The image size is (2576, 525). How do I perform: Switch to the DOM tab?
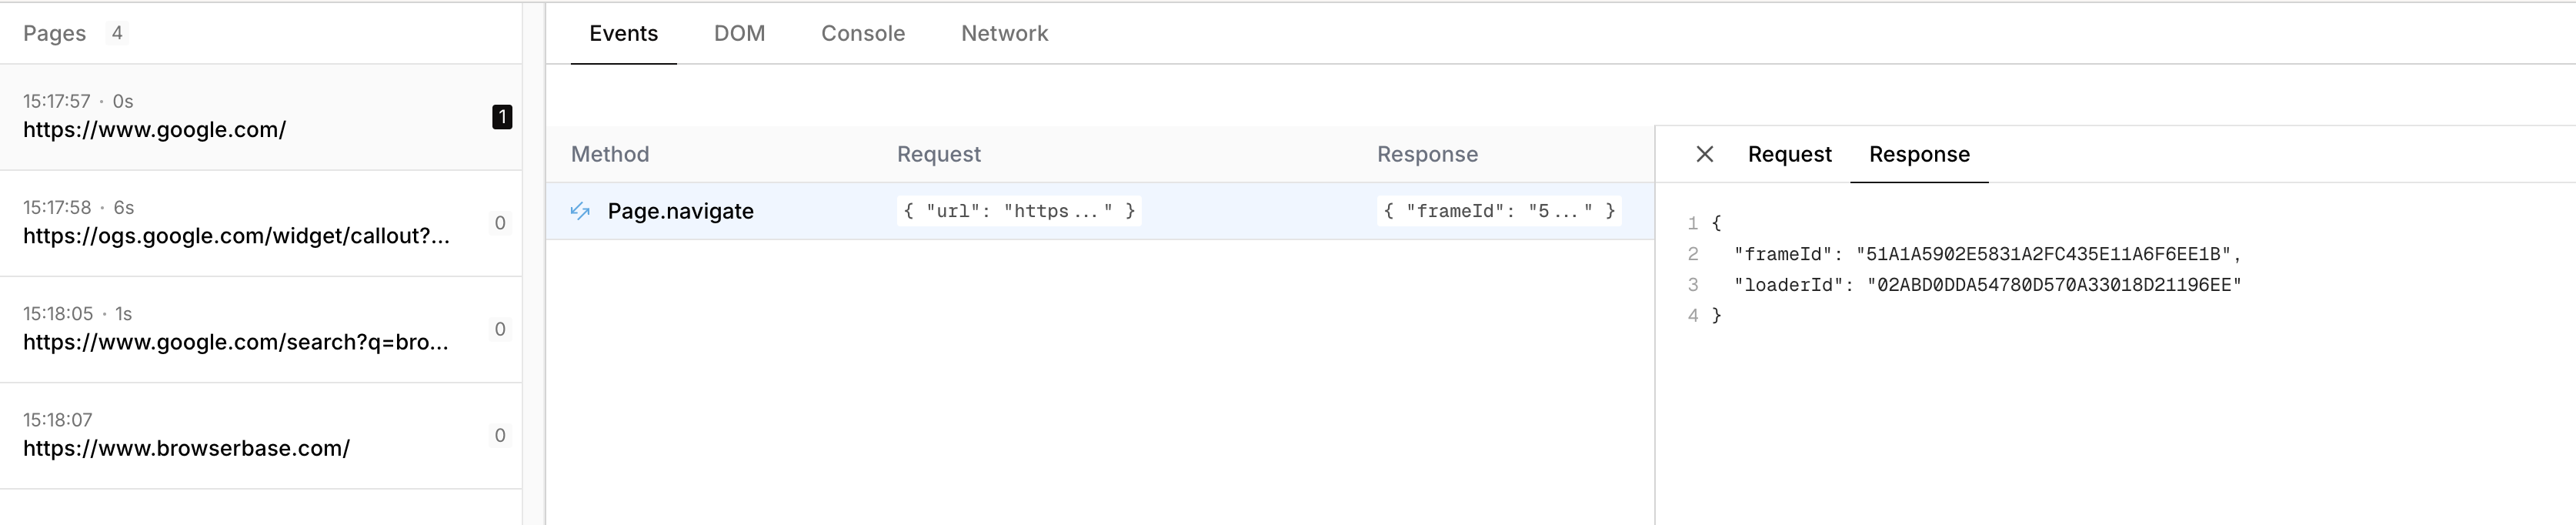pos(739,33)
